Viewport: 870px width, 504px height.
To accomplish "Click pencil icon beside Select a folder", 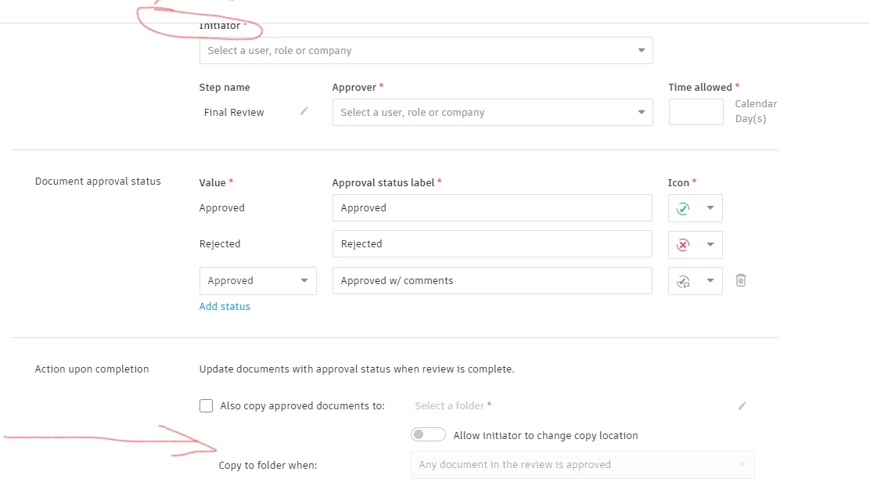I will (742, 405).
